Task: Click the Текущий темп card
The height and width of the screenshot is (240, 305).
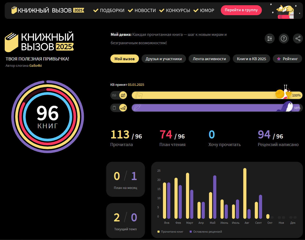Action: (126, 221)
